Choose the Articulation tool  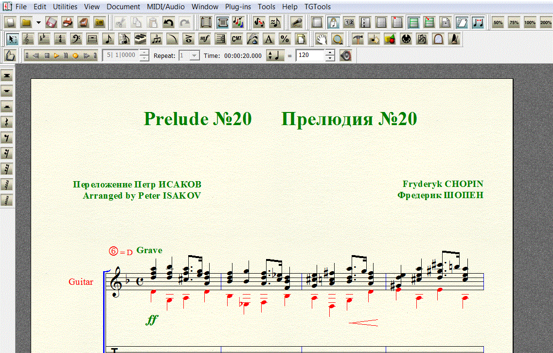189,39
